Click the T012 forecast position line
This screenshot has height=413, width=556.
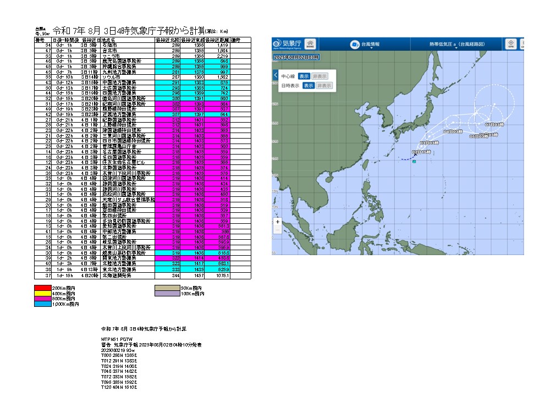(x=119, y=361)
